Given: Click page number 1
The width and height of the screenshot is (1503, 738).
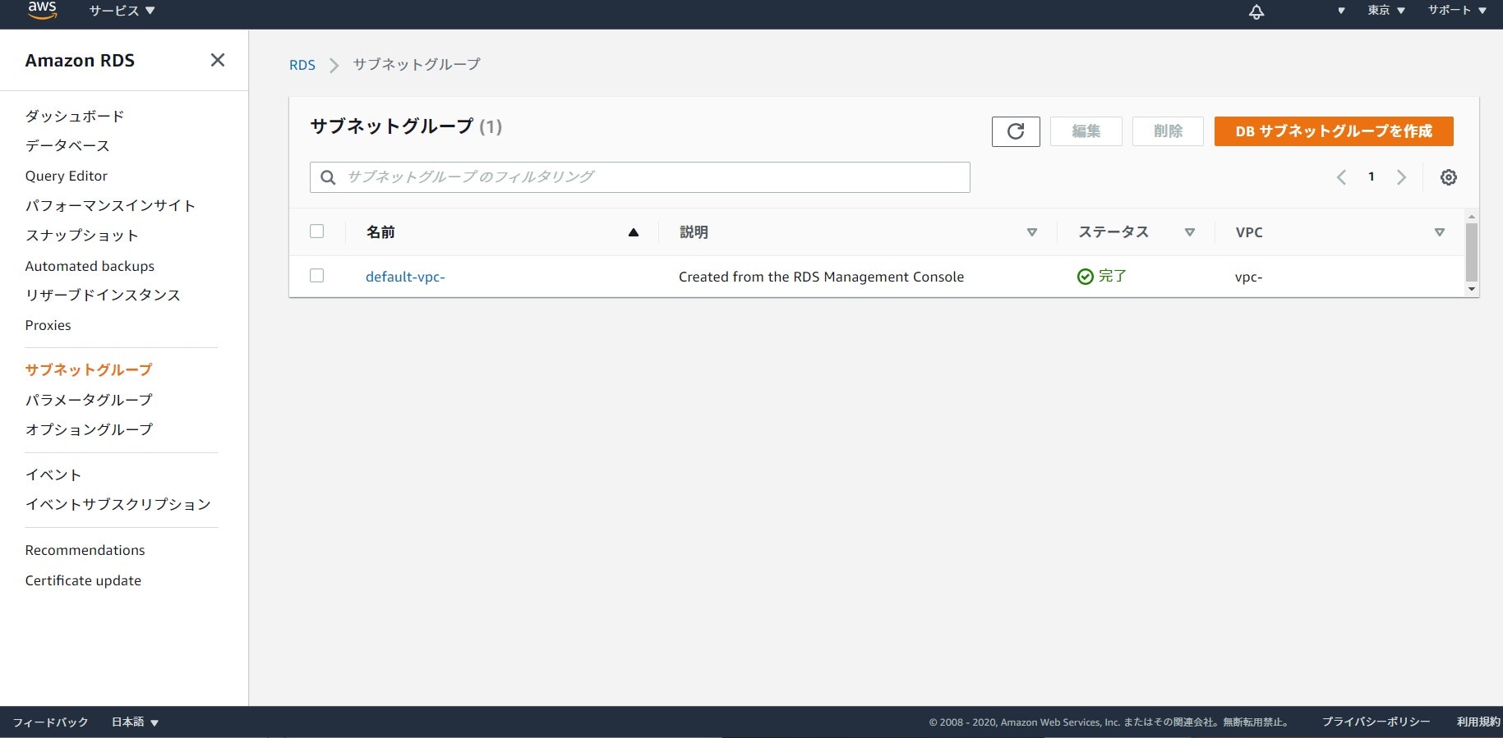Looking at the screenshot, I should [x=1372, y=176].
